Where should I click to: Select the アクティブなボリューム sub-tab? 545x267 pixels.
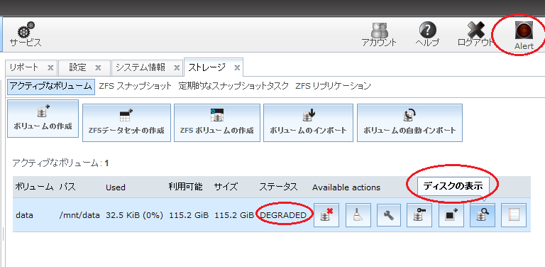coord(51,86)
